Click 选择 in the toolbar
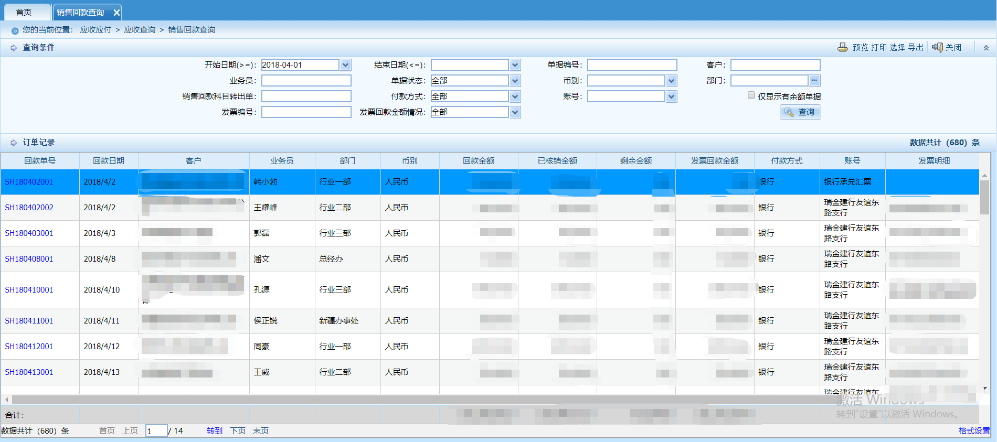 [897, 47]
